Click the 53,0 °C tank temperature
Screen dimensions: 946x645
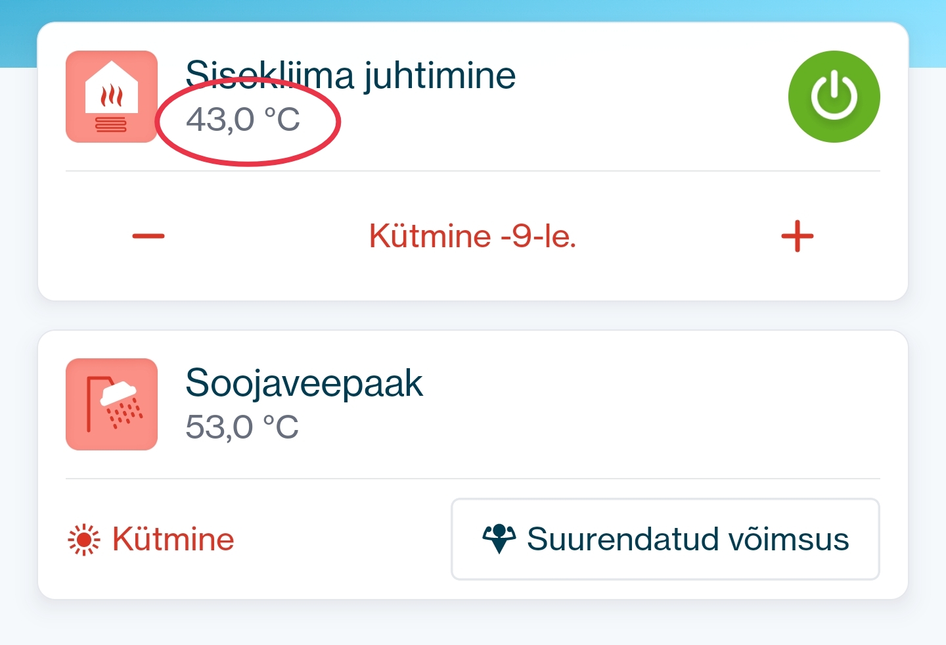click(x=242, y=427)
